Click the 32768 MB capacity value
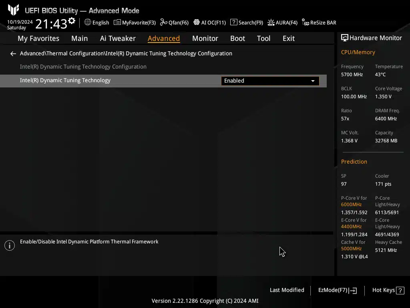This screenshot has width=410, height=308. coord(386,141)
